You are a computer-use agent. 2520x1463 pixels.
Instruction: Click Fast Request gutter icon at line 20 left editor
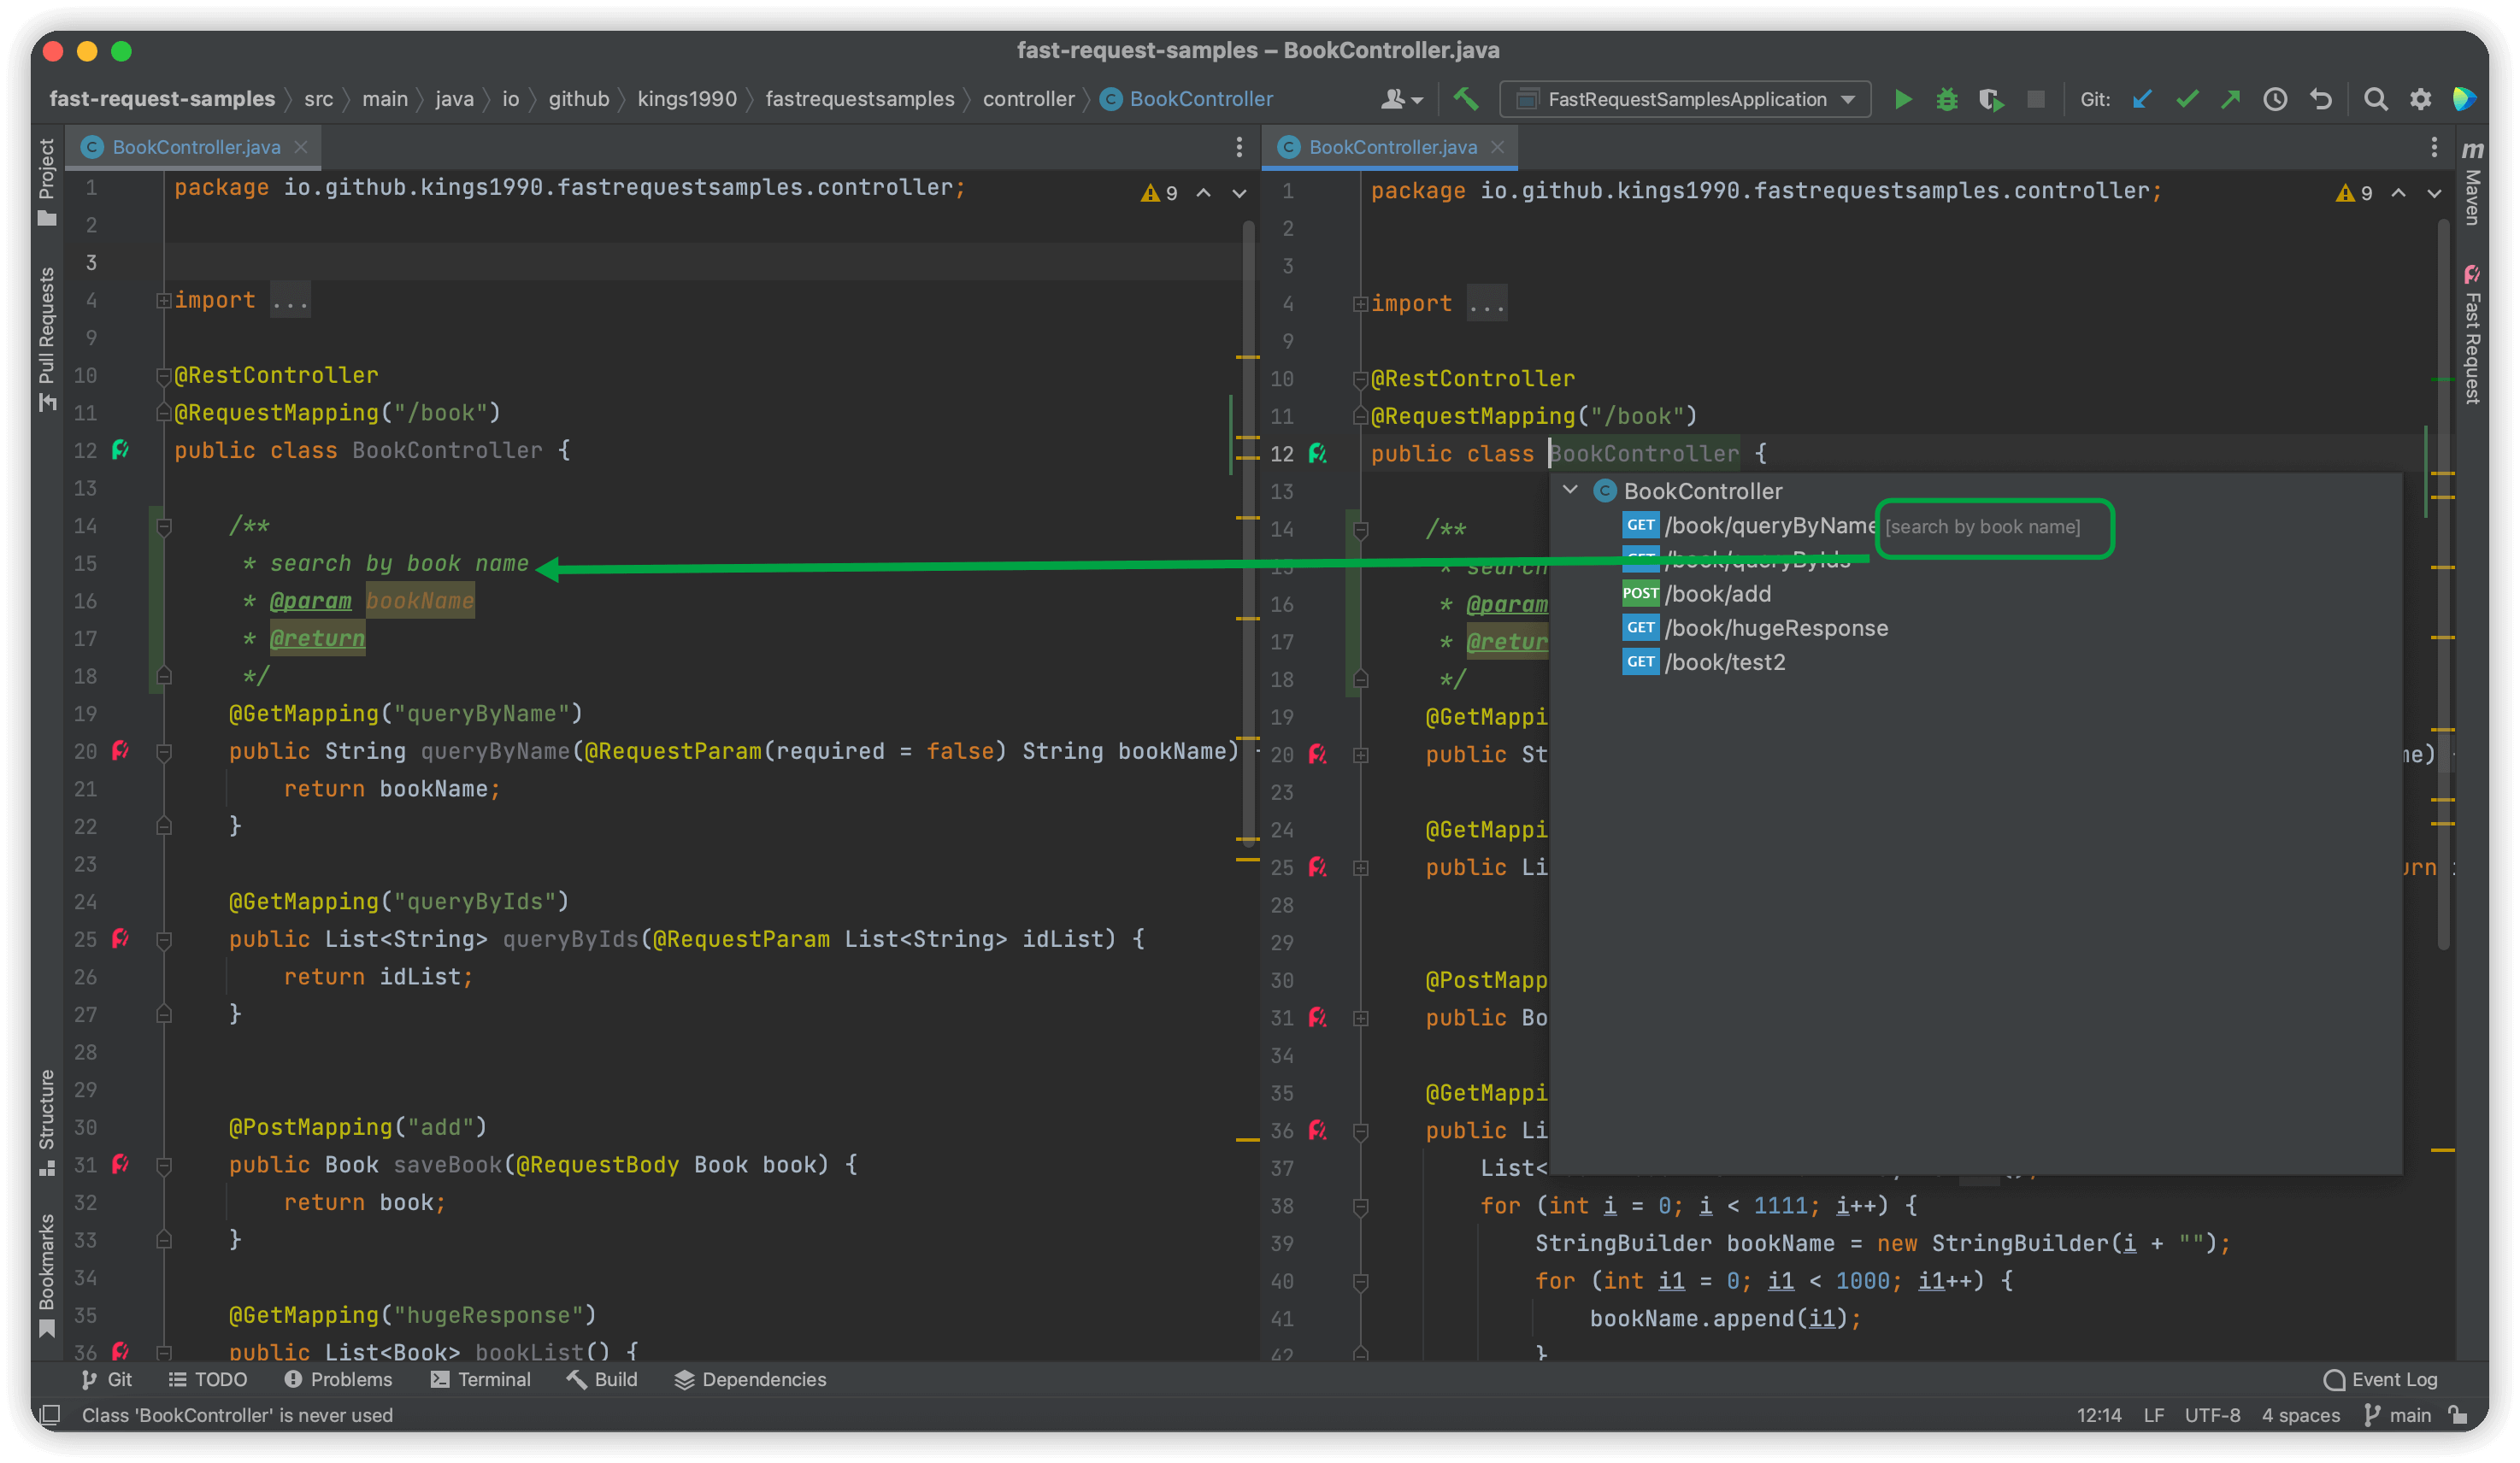coord(121,750)
